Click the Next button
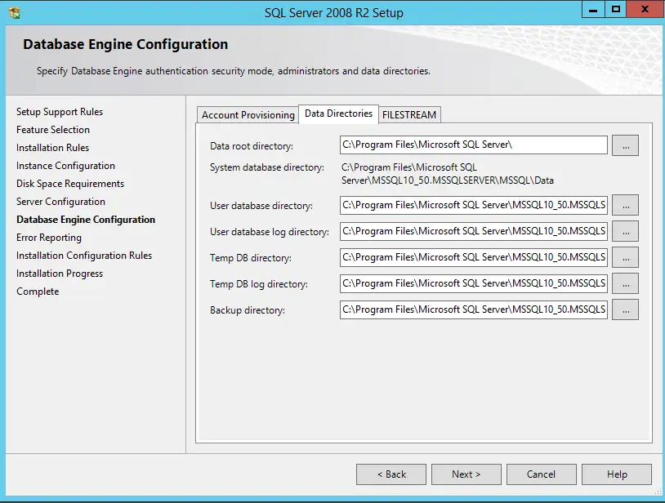Image resolution: width=665 pixels, height=503 pixels. (466, 474)
